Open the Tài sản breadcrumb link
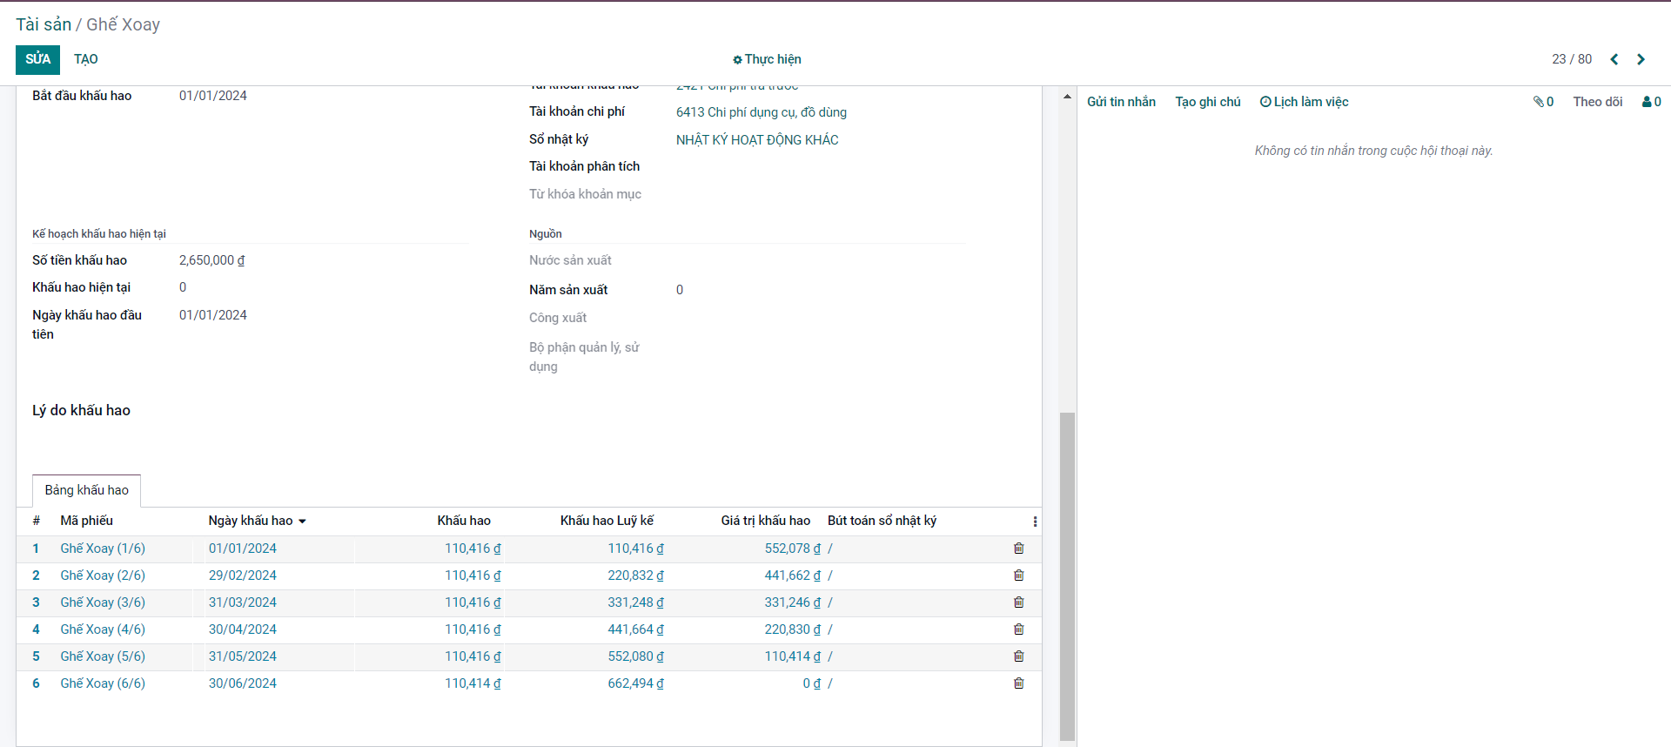Image resolution: width=1671 pixels, height=747 pixels. point(44,24)
